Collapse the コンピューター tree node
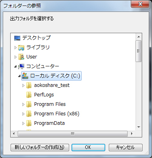152x158 pixels. (15, 67)
